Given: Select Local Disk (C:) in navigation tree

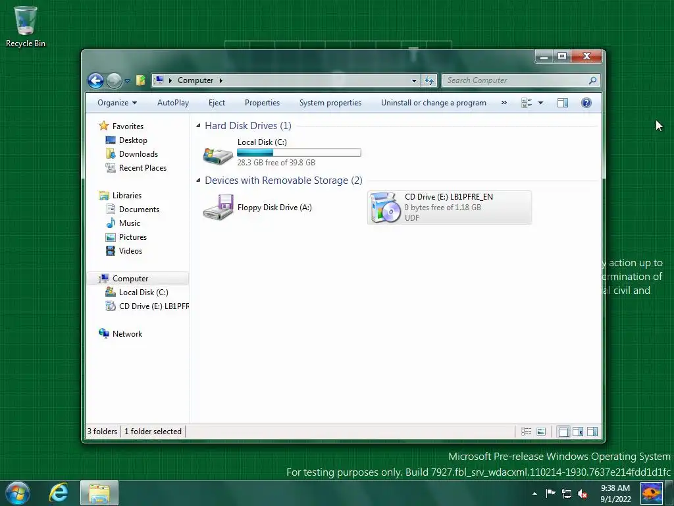Looking at the screenshot, I should point(143,292).
